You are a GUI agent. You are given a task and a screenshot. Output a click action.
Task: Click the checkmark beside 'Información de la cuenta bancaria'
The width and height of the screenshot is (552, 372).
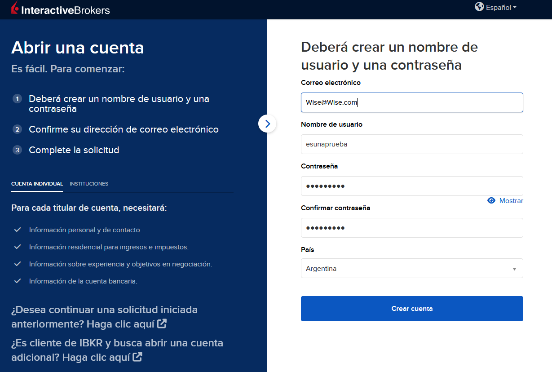18,280
